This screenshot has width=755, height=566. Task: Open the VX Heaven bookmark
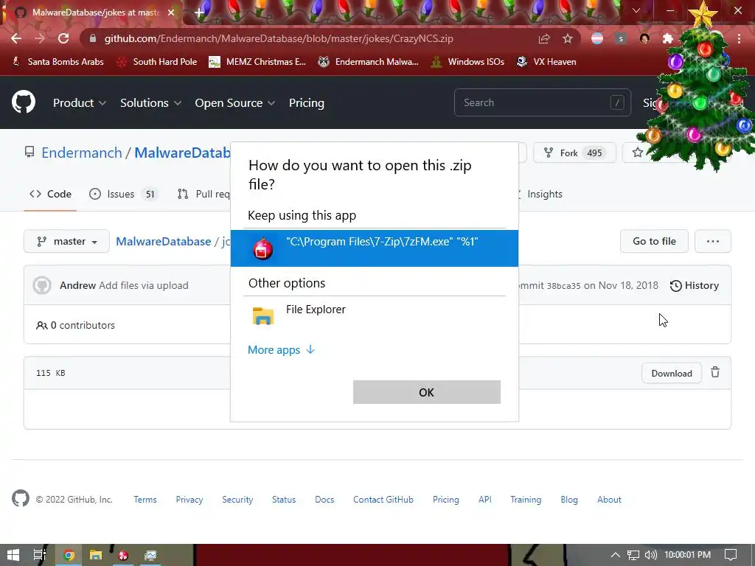pos(546,62)
